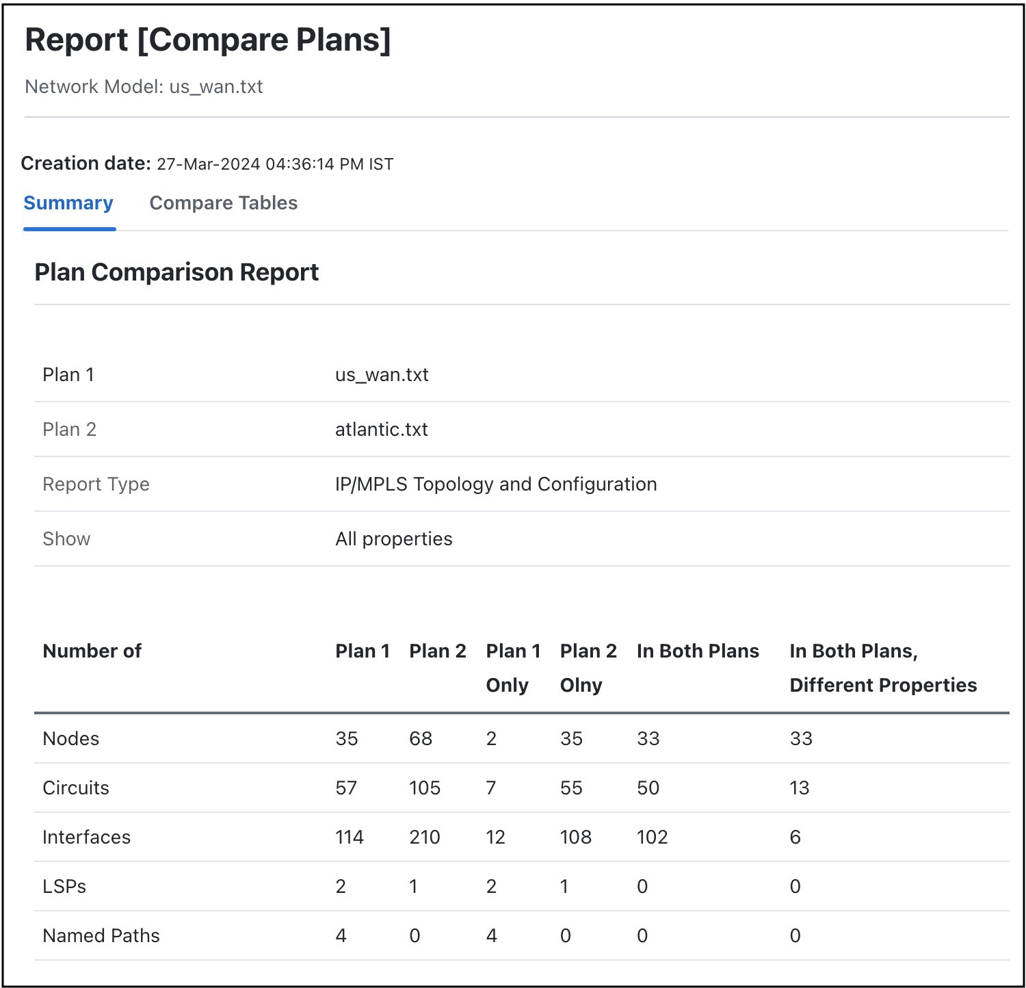Click the Report [Compare Plans] title
The height and width of the screenshot is (988, 1026).
coord(209,40)
